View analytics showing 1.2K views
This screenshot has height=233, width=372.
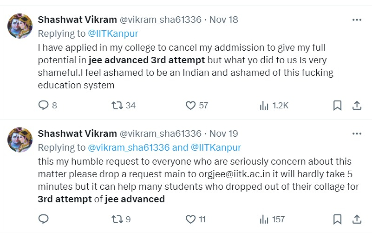[x=264, y=106]
